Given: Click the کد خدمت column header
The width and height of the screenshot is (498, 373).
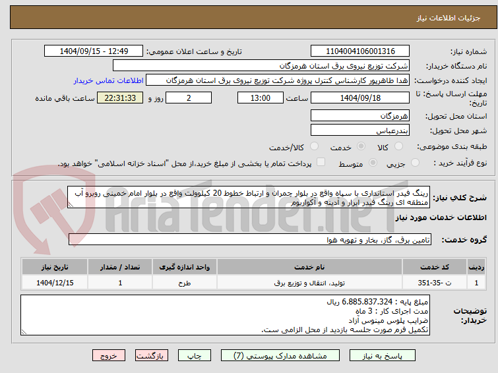Looking at the screenshot, I should click(x=434, y=267).
